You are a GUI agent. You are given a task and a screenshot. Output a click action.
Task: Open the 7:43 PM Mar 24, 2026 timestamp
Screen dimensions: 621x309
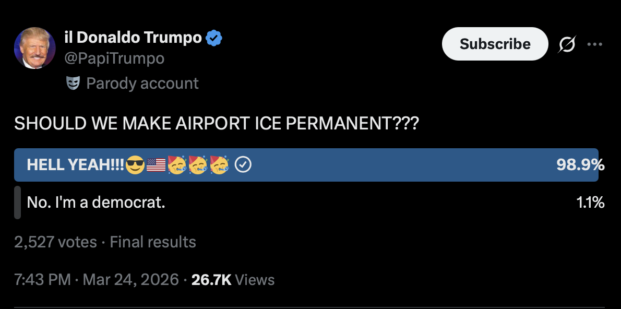(x=96, y=280)
